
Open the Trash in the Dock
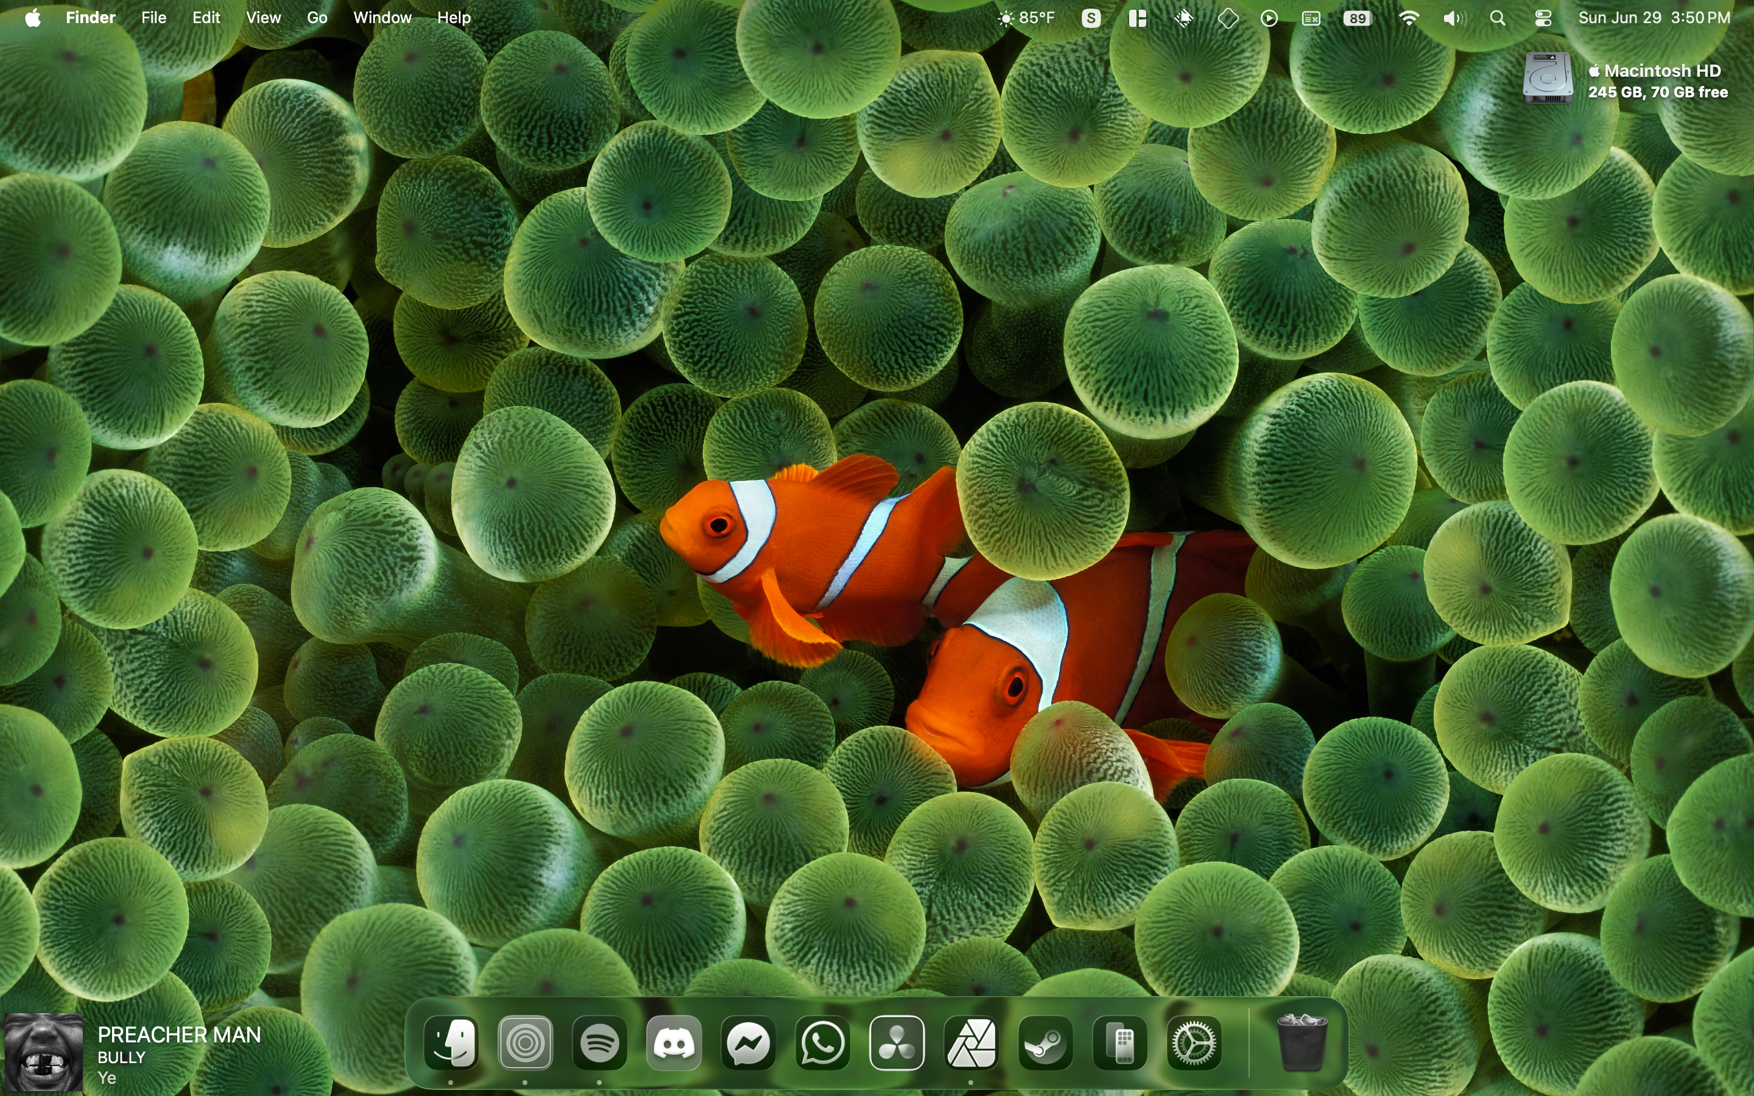1301,1043
